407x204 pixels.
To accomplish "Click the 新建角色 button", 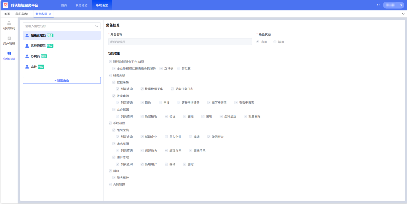I will (61, 81).
